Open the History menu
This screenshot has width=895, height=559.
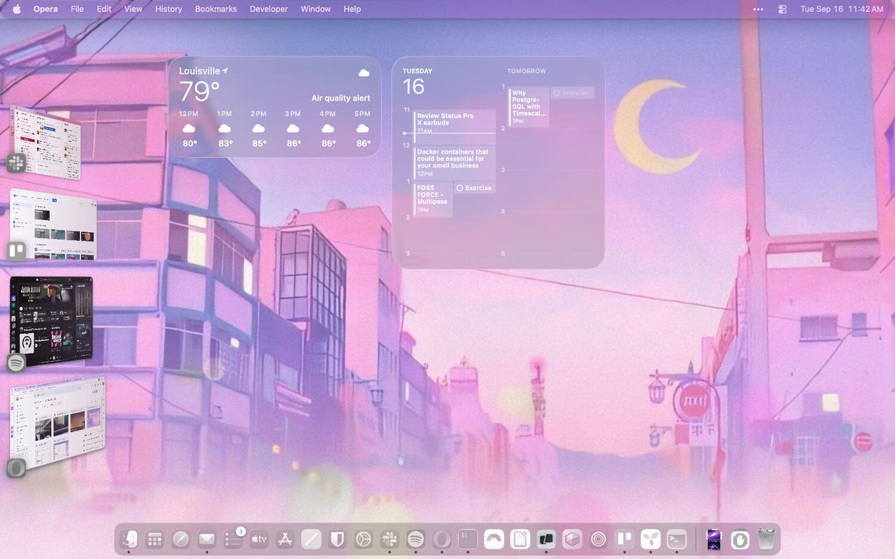pyautogui.click(x=169, y=9)
